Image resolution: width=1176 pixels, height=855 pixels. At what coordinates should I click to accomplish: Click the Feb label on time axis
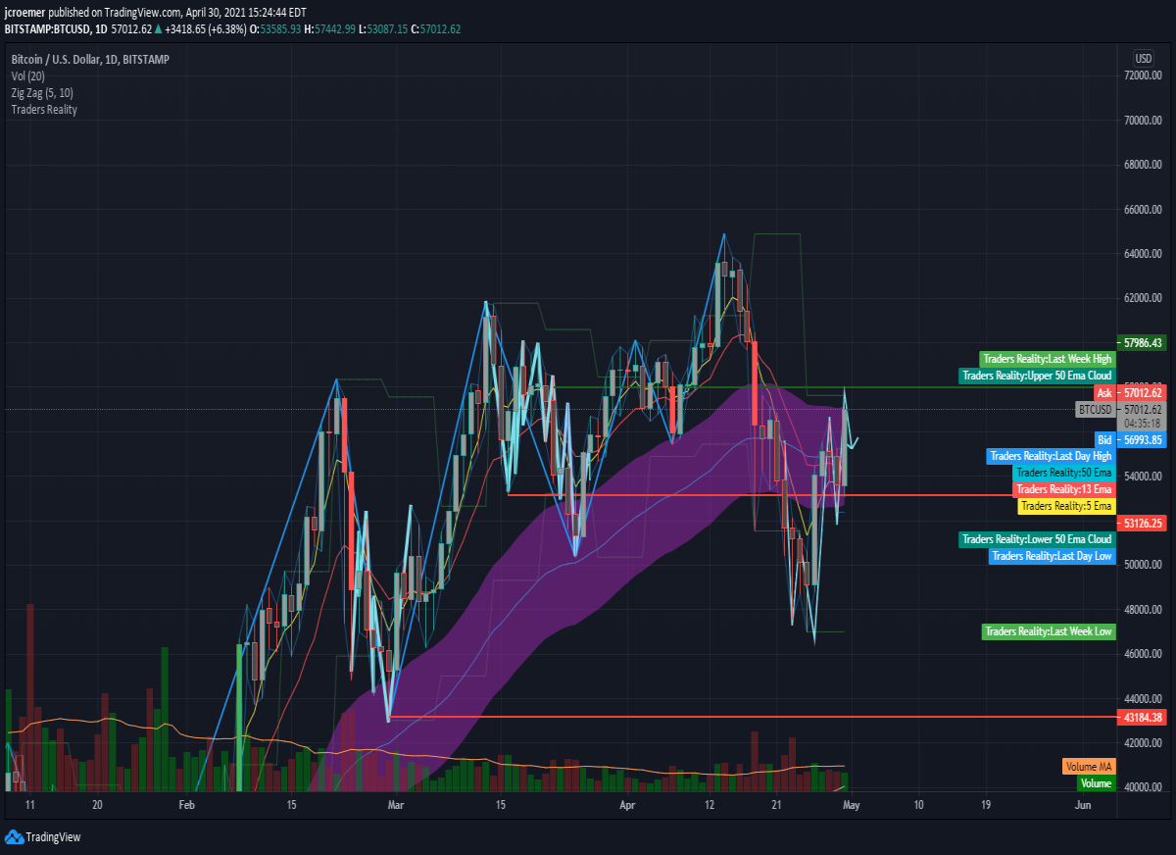[x=187, y=805]
